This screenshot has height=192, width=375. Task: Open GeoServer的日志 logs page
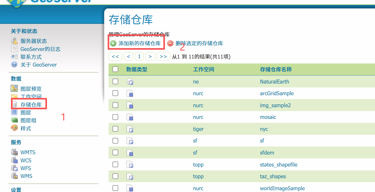click(40, 49)
